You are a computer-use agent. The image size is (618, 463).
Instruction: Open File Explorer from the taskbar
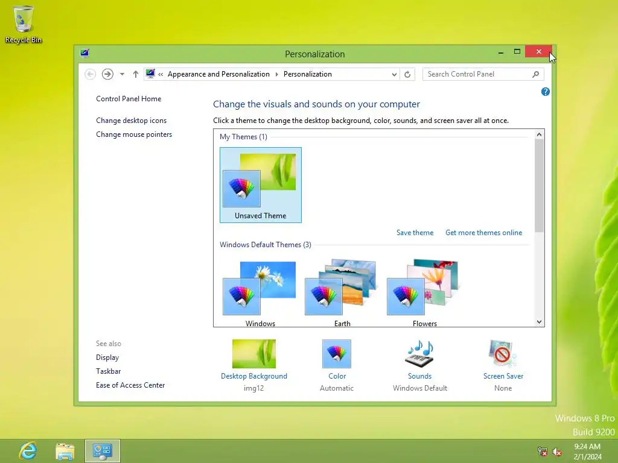65,451
